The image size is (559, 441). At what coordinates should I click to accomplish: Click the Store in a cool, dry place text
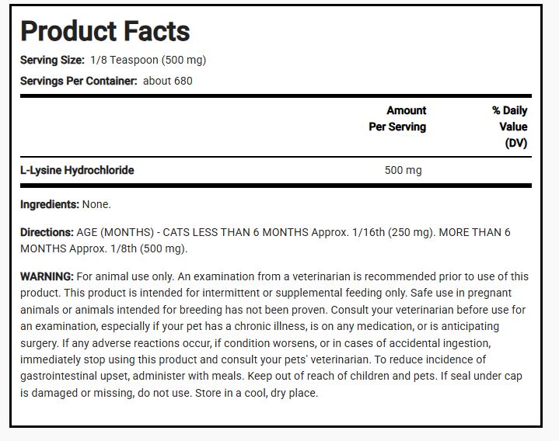pos(257,393)
